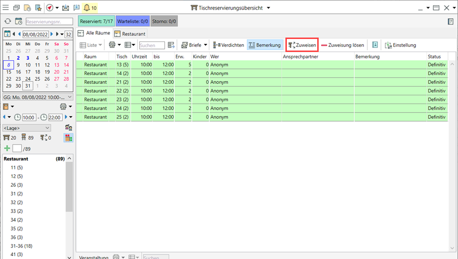Open the Einstellung settings
Image resolution: width=458 pixels, height=259 pixels.
[x=400, y=45]
